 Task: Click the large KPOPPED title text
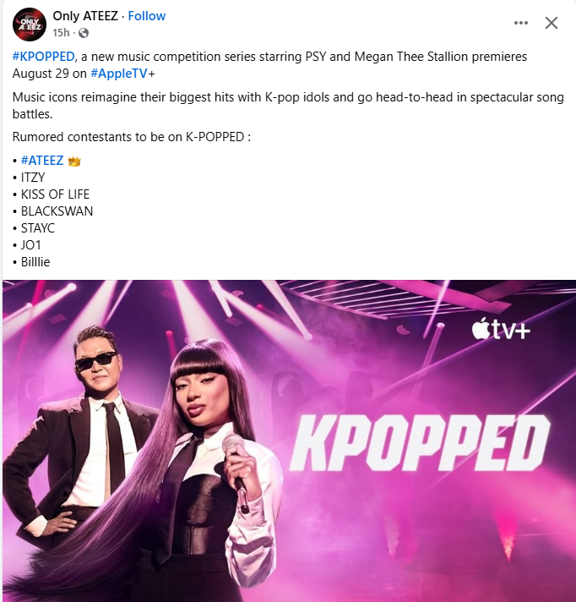[x=419, y=443]
